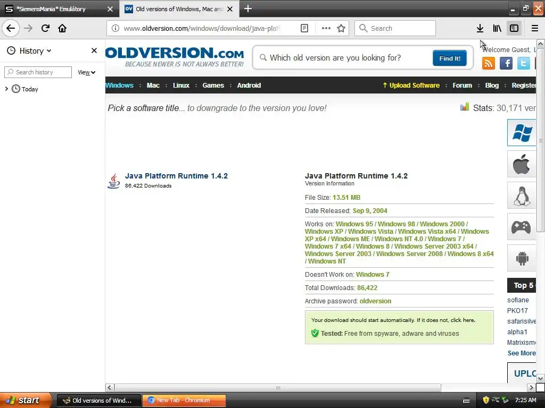Open the View sort dropdown
Screen dimensions: 545x408
point(87,72)
